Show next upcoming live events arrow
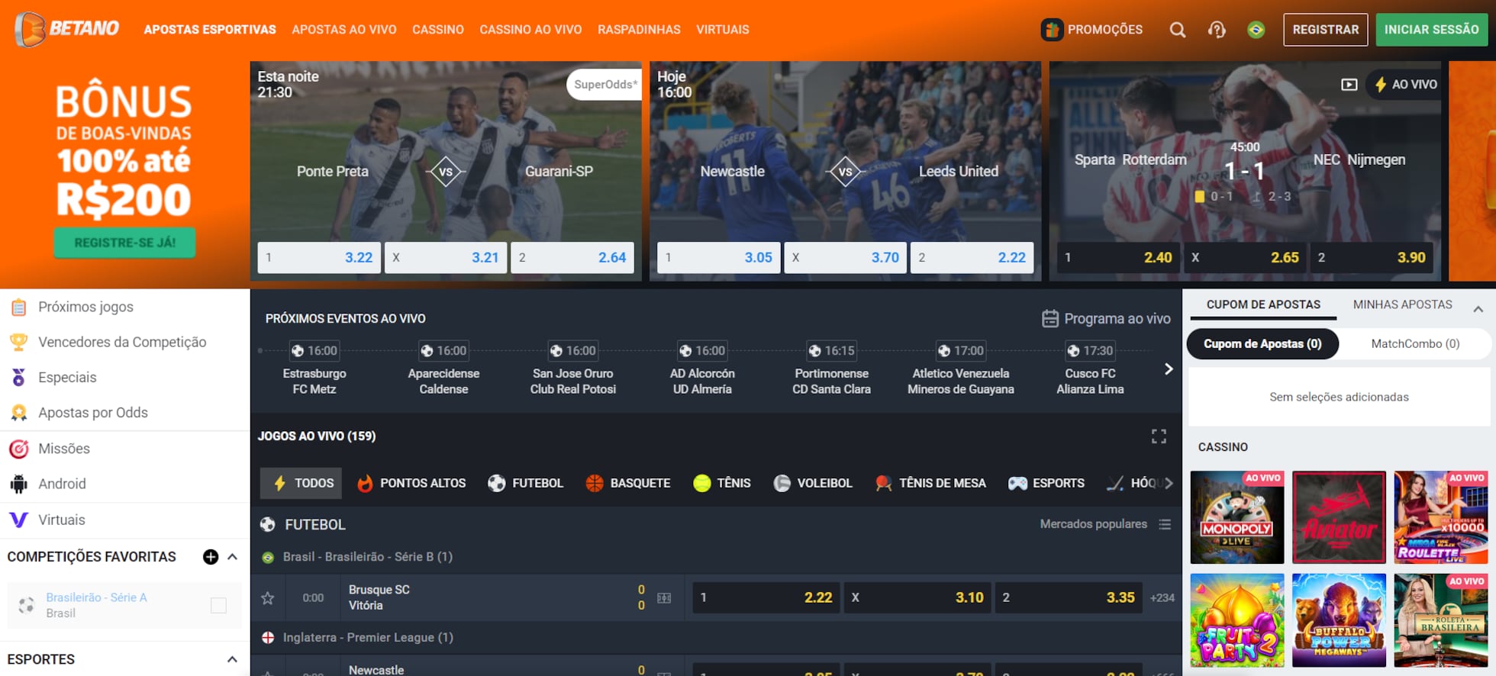This screenshot has width=1496, height=676. click(x=1169, y=369)
